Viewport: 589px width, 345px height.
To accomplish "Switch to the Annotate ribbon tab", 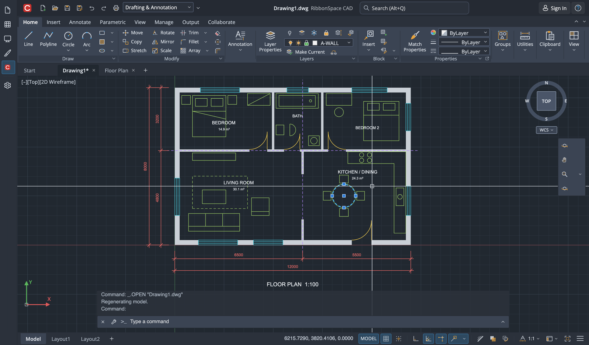I will click(x=80, y=22).
